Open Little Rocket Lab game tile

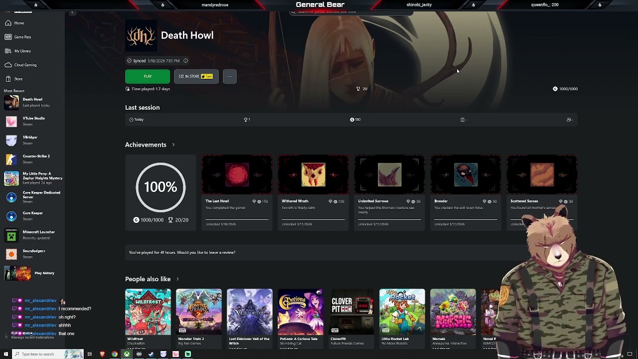click(402, 318)
